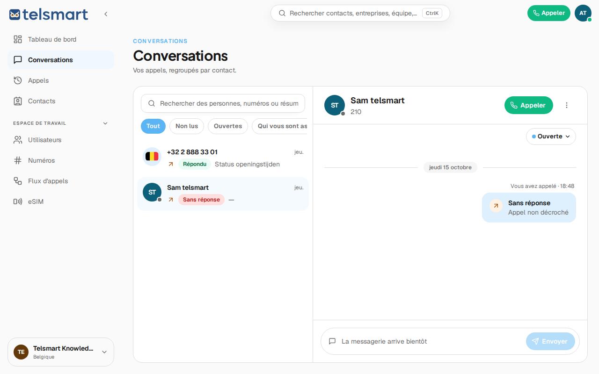Screen dimensions: 599x374
Task: Click the Flux d'appels icon
Action: point(18,181)
